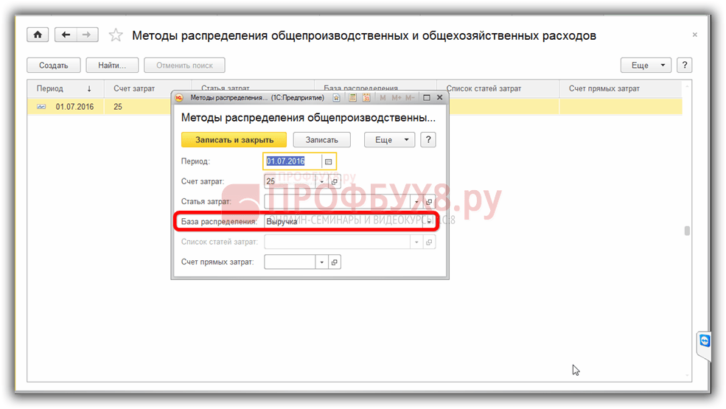Close the Методы распределения dialog window
Screen dimensions: 726x409
click(440, 98)
